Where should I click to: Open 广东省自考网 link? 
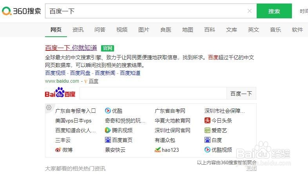tap(170, 111)
